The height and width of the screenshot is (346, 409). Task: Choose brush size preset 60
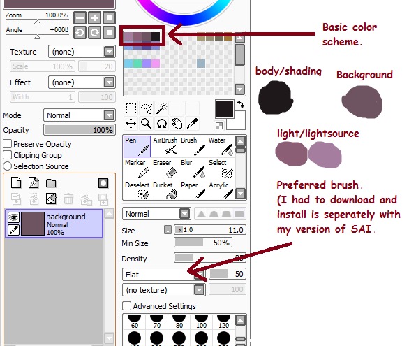(134, 322)
